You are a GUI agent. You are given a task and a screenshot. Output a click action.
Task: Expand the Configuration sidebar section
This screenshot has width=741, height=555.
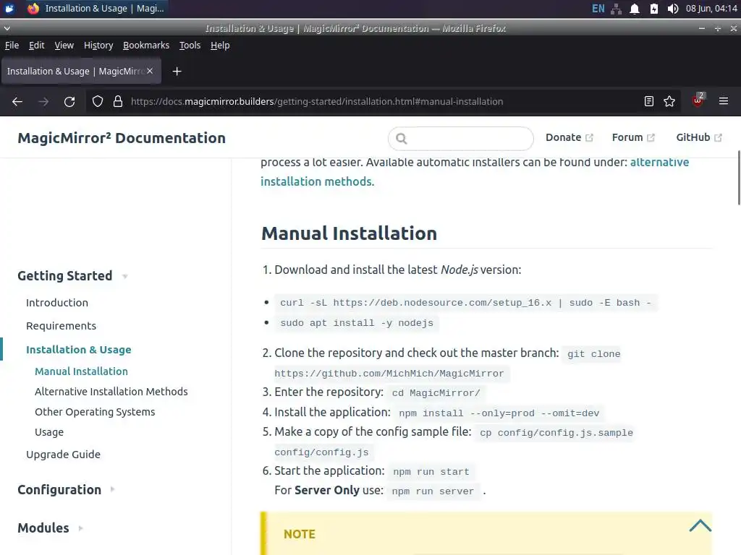click(x=113, y=489)
